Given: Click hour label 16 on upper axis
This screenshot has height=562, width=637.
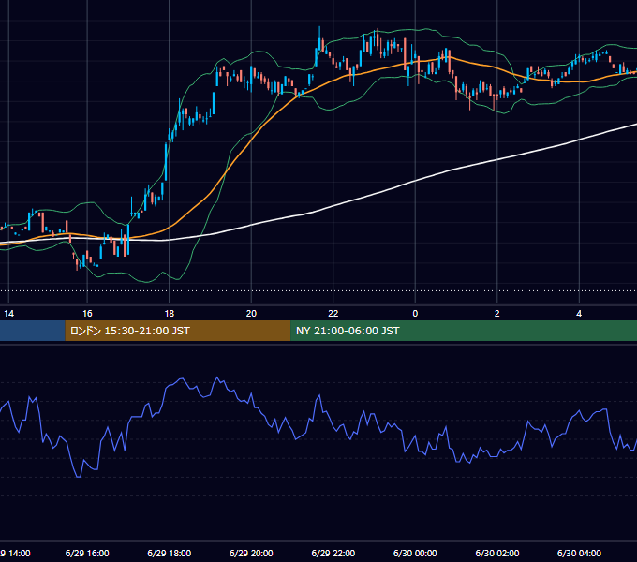Looking at the screenshot, I should (x=87, y=314).
